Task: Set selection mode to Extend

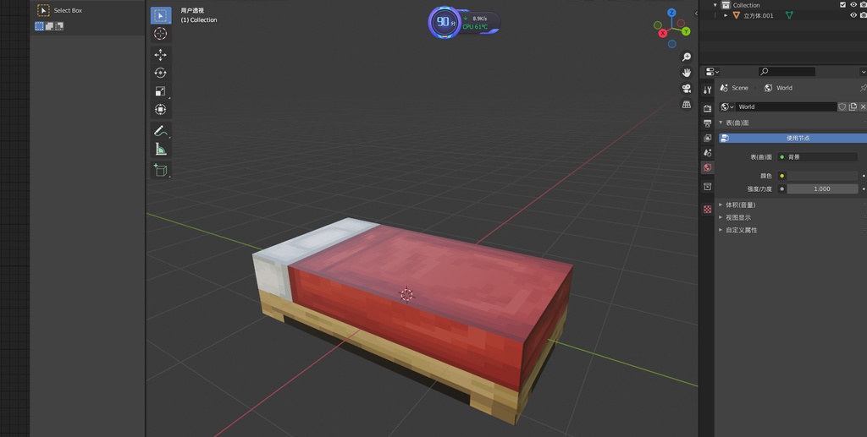Action: click(49, 26)
